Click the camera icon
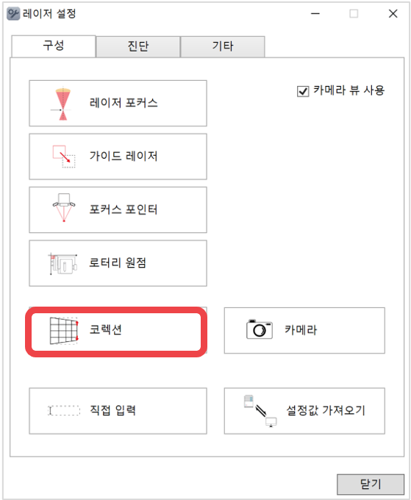The height and width of the screenshot is (500, 411). click(260, 329)
